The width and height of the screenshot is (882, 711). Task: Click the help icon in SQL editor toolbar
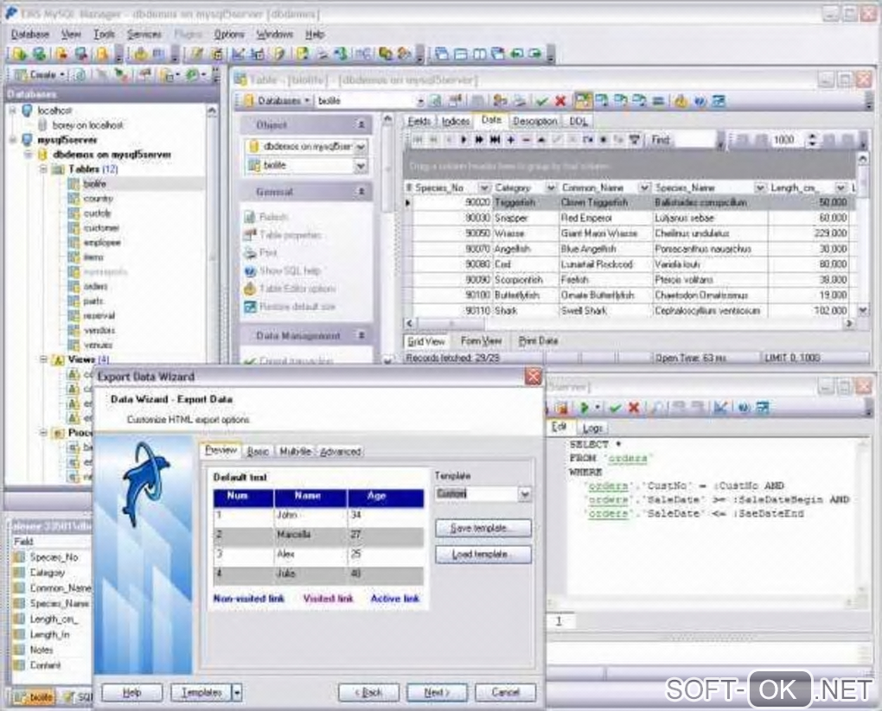744,408
